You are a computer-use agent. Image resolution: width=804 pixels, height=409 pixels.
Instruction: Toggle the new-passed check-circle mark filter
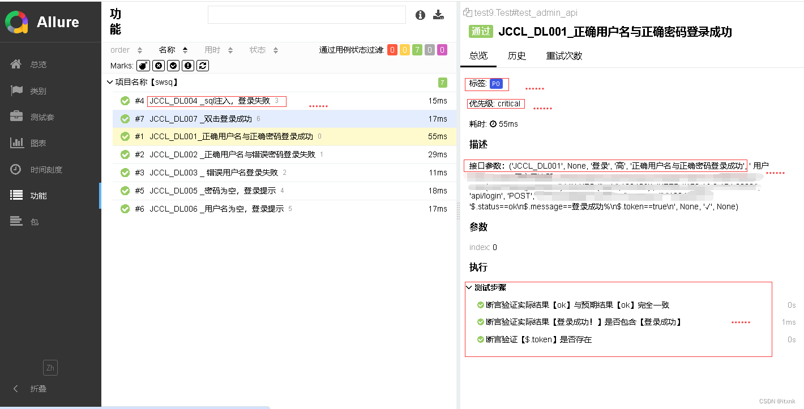(x=174, y=66)
